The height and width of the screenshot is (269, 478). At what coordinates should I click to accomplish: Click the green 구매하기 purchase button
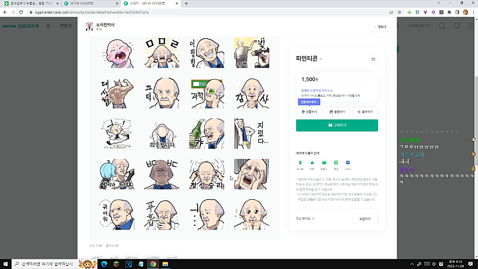click(x=337, y=126)
